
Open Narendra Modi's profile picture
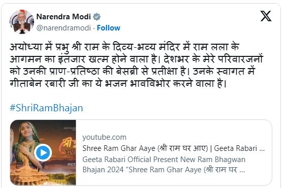point(22,22)
